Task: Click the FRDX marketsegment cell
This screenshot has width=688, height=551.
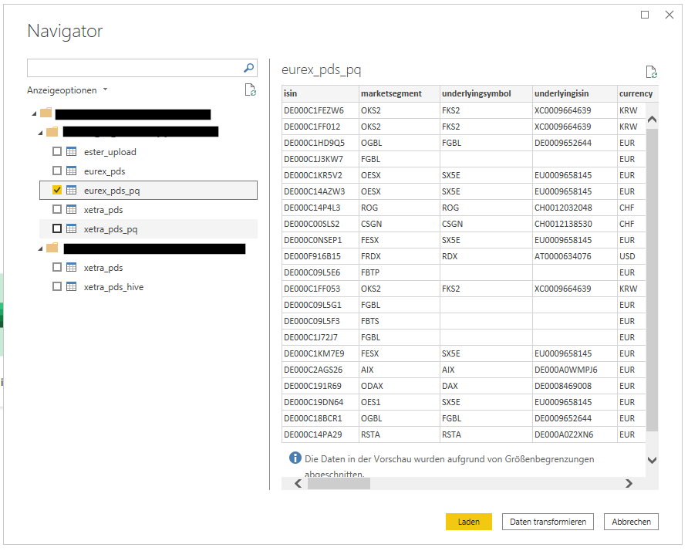Action: point(400,256)
